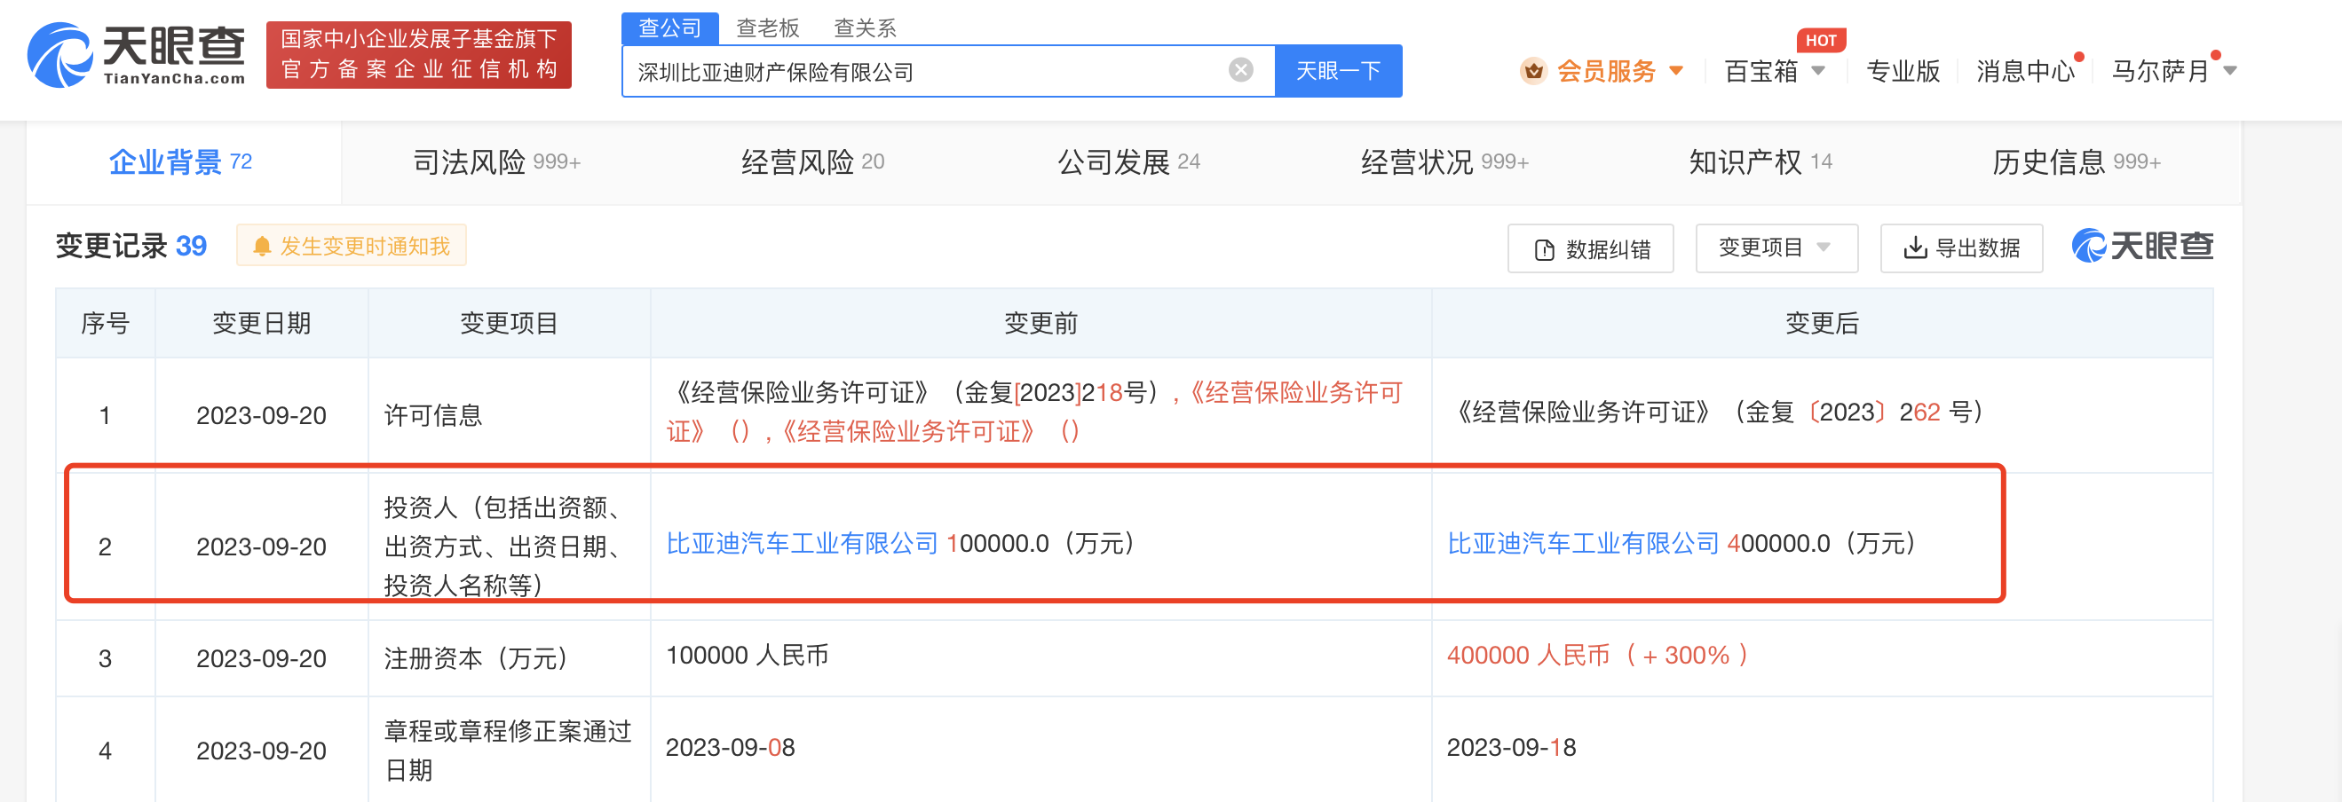Open the 消息中心 link
This screenshot has height=802, width=2342.
pos(2026,71)
